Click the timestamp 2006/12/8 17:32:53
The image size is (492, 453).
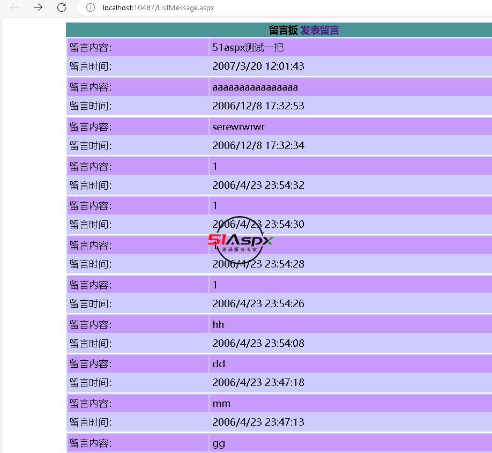[258, 106]
